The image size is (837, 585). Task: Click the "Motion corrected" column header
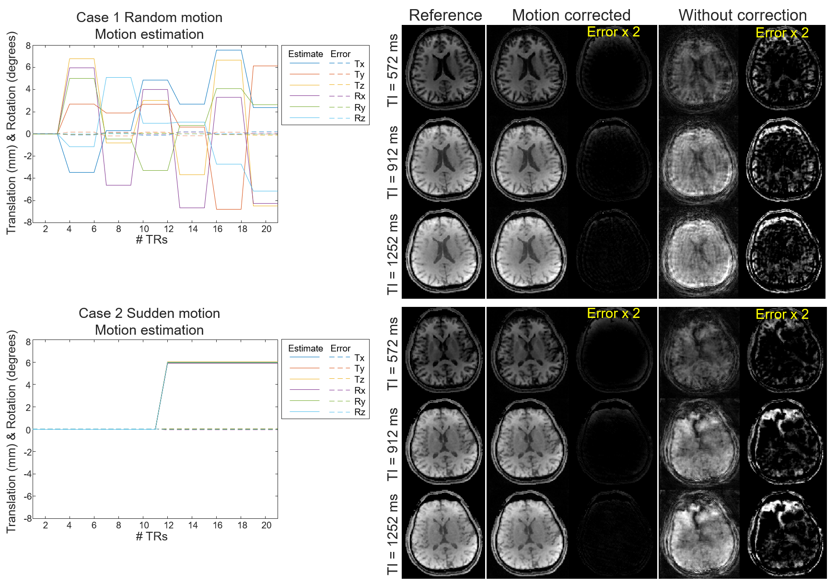tap(571, 15)
